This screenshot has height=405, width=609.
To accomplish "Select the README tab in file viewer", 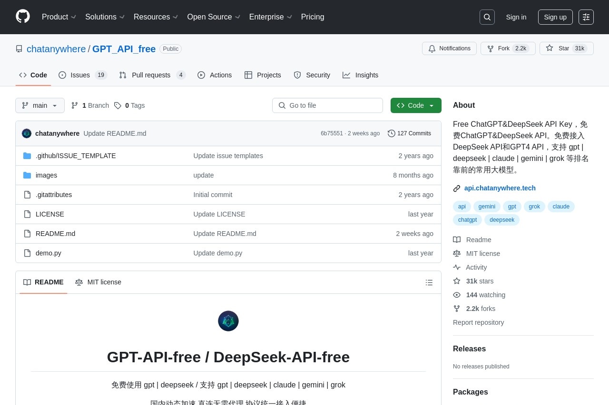I will [x=43, y=282].
